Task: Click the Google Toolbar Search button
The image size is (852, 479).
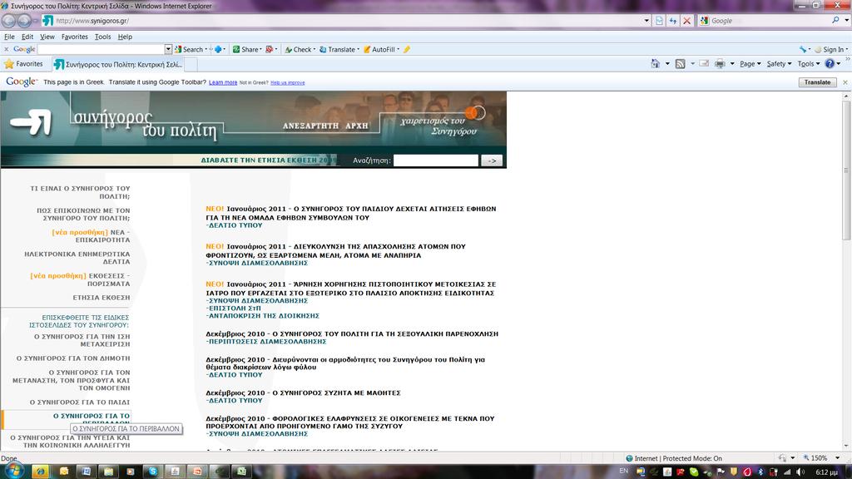Action: click(189, 49)
